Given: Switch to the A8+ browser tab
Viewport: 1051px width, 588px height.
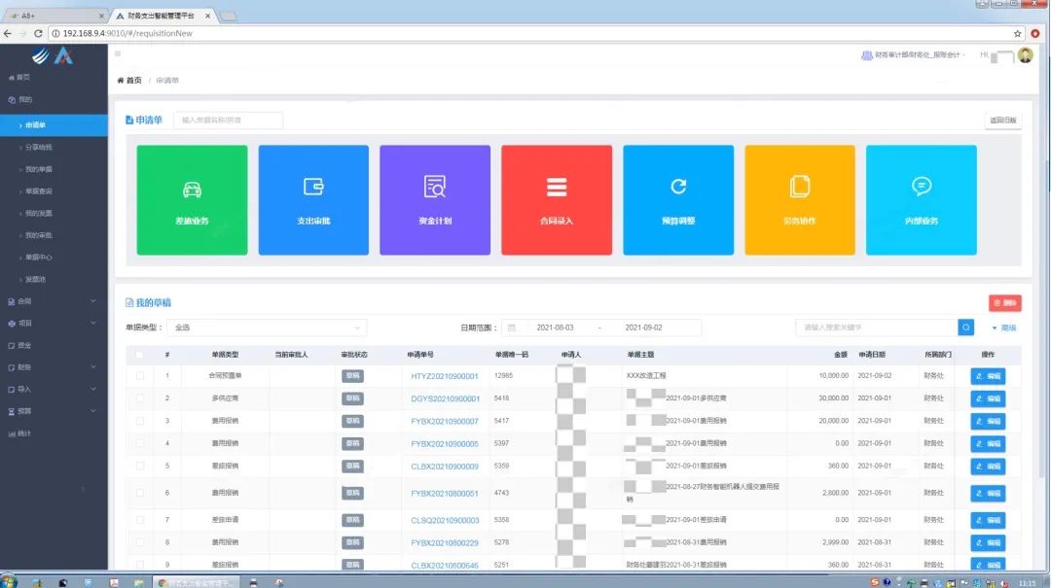Looking at the screenshot, I should pos(54,16).
